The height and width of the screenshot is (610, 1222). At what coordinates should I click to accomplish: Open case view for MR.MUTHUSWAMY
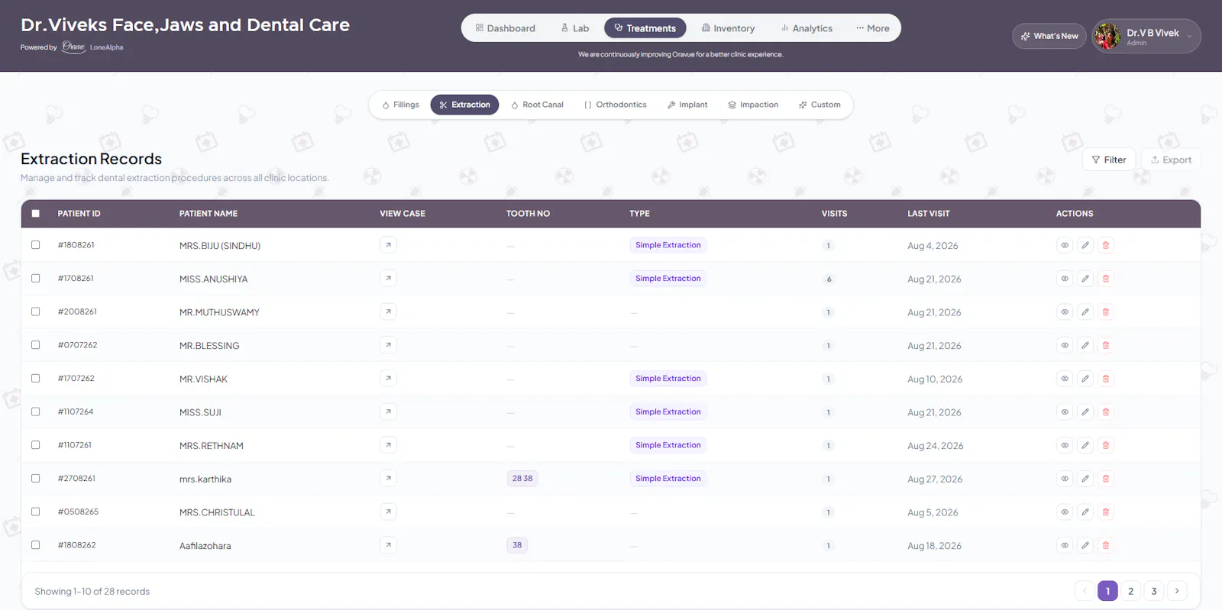[388, 311]
